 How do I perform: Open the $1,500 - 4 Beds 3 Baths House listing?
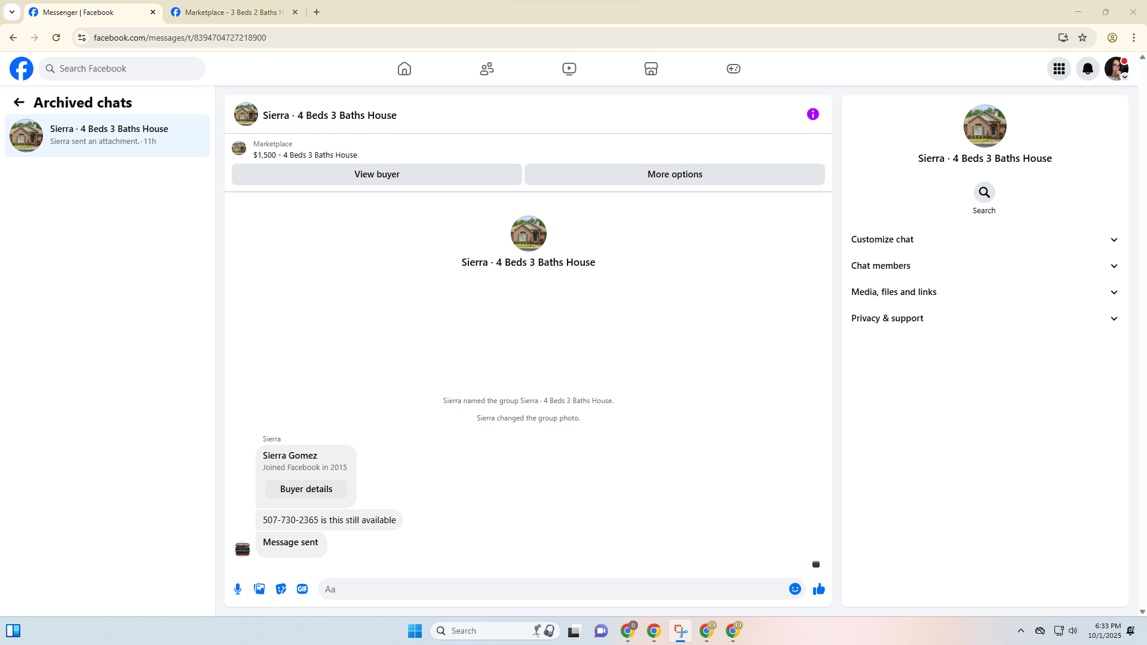coord(305,155)
